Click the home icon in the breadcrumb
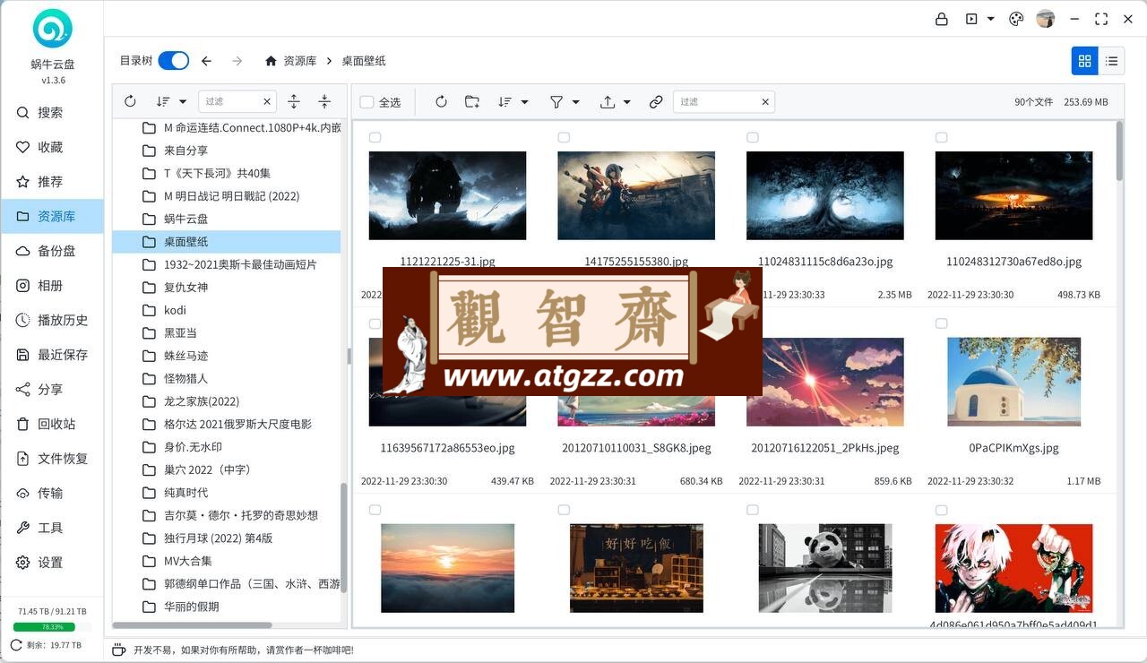 [271, 61]
